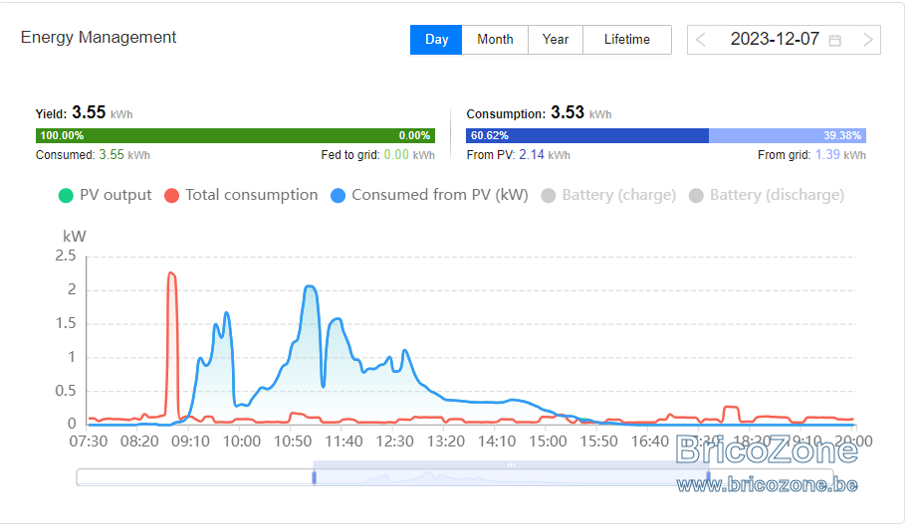
Task: Show the Battery (charge) series label
Action: point(618,195)
